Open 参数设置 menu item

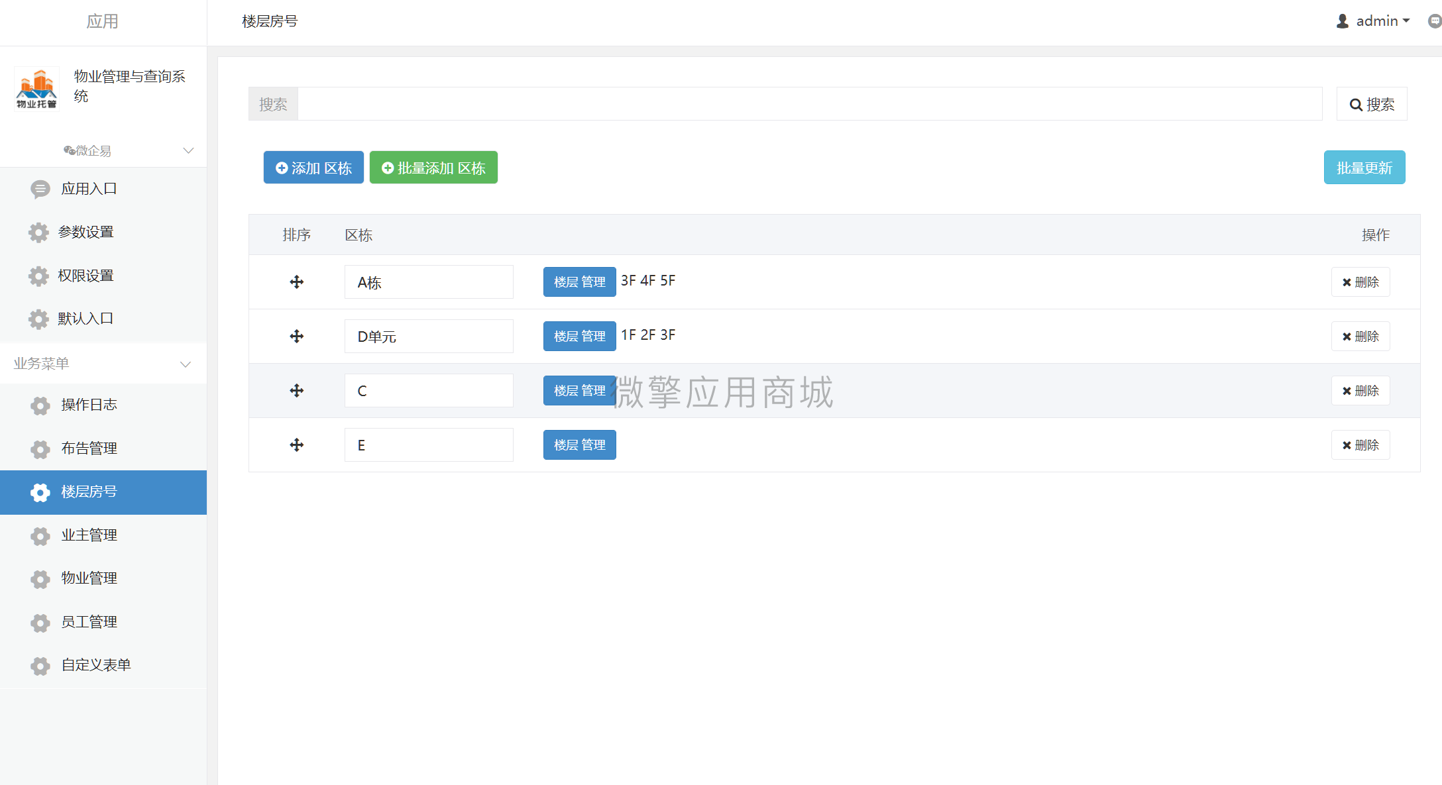103,233
